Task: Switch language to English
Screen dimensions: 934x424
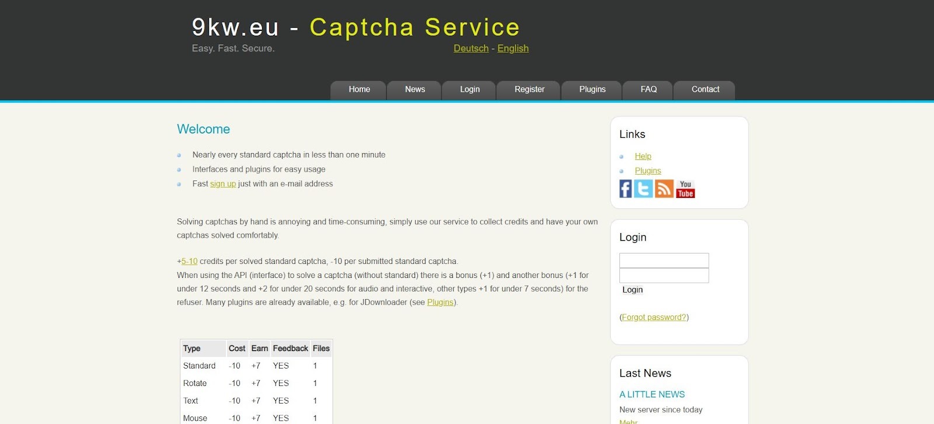Action: coord(513,48)
